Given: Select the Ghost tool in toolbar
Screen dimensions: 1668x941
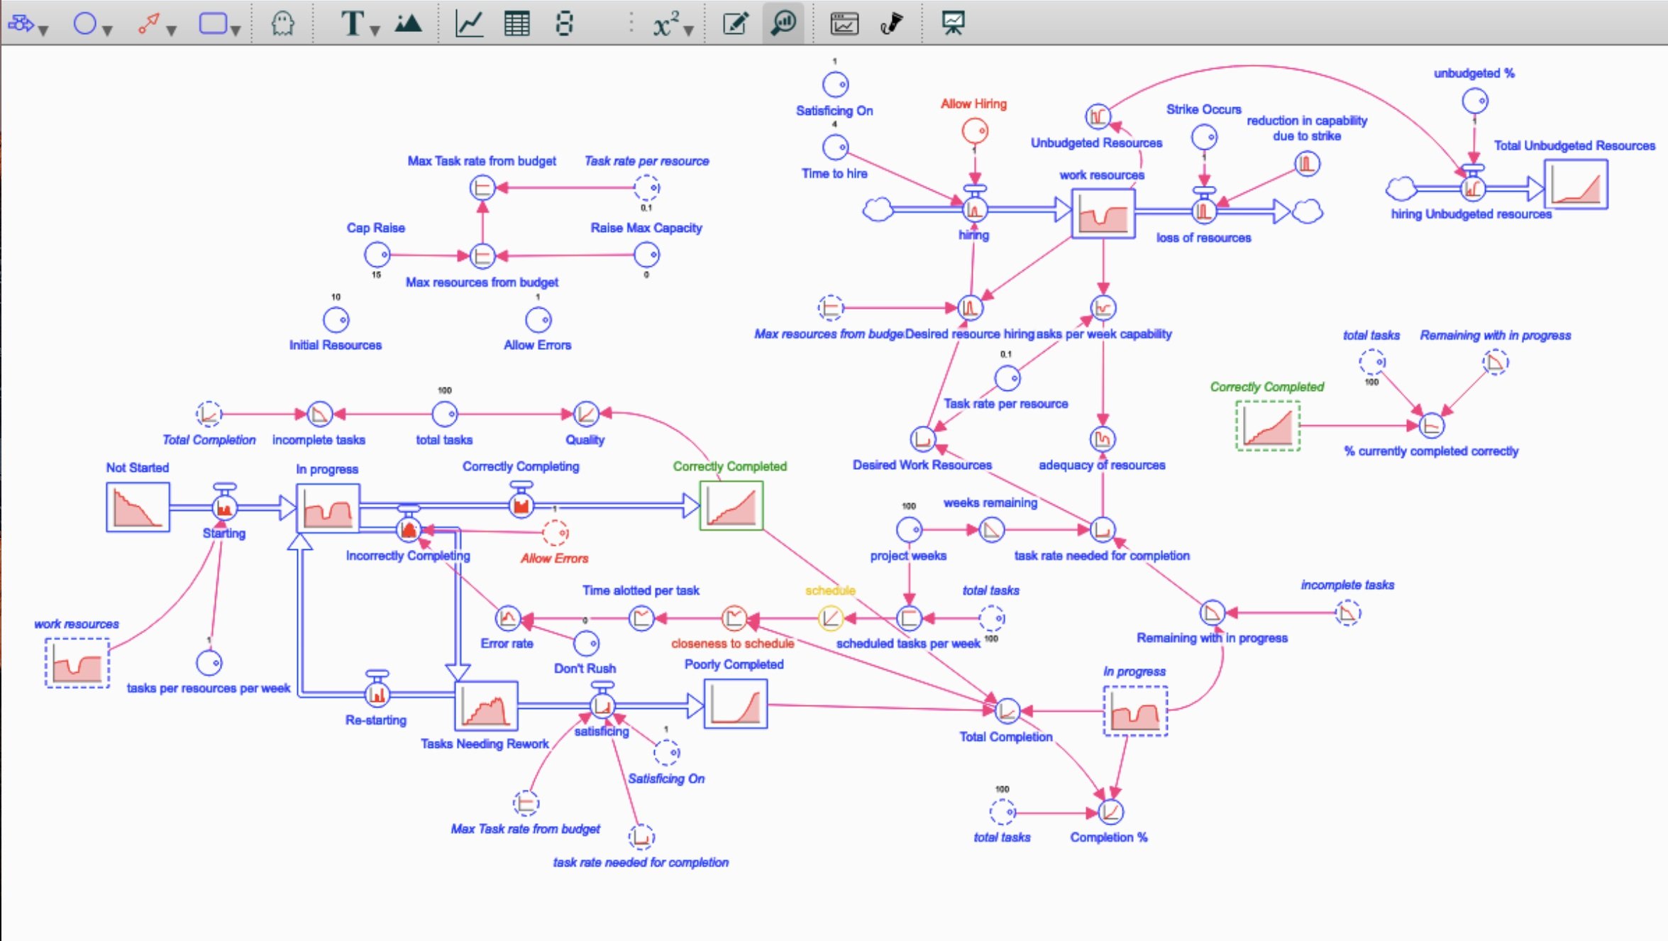Looking at the screenshot, I should click(282, 24).
